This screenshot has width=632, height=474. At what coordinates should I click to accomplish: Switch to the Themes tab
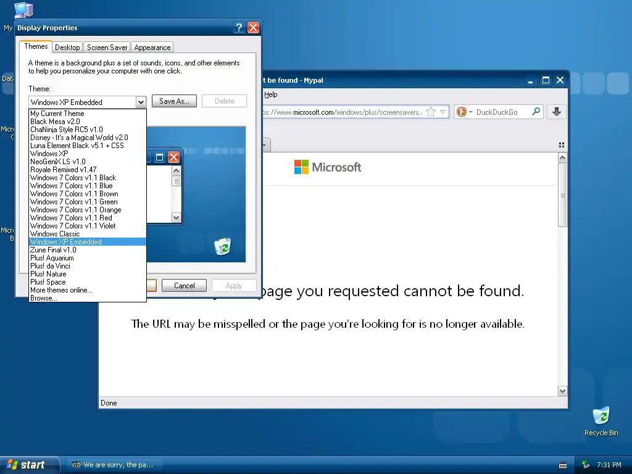click(x=36, y=46)
